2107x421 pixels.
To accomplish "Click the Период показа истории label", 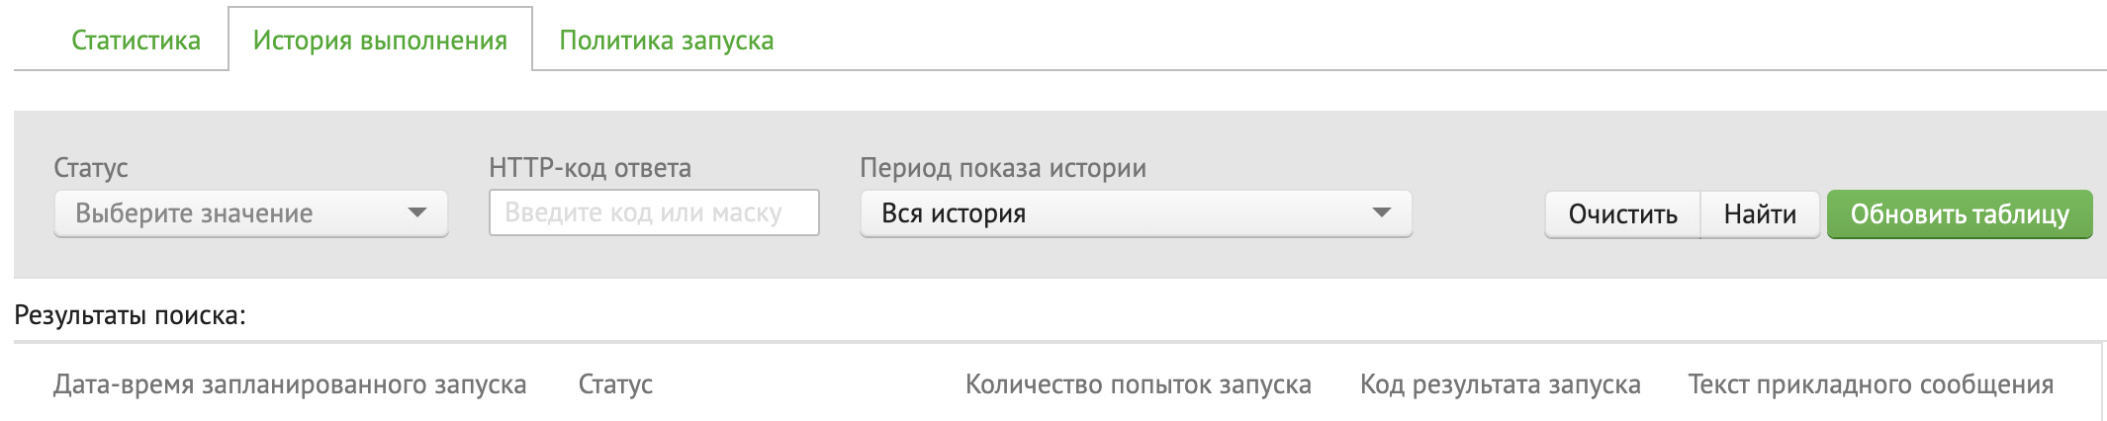I will click(x=1003, y=168).
